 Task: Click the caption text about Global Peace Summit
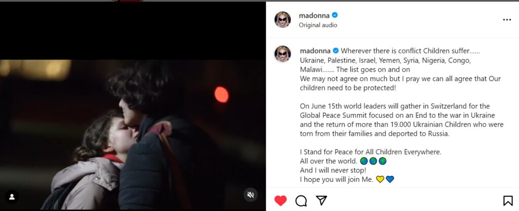click(x=401, y=120)
